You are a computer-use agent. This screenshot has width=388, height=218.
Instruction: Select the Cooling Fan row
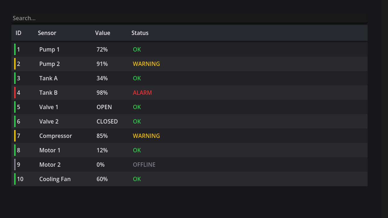(189, 179)
